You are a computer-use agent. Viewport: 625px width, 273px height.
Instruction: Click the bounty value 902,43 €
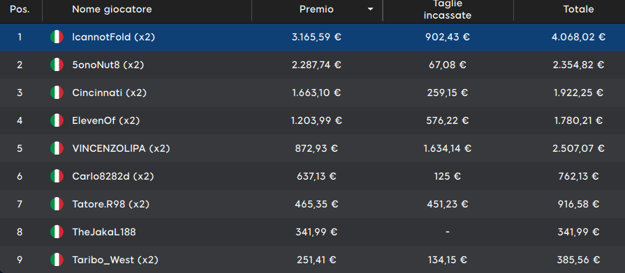pyautogui.click(x=447, y=37)
